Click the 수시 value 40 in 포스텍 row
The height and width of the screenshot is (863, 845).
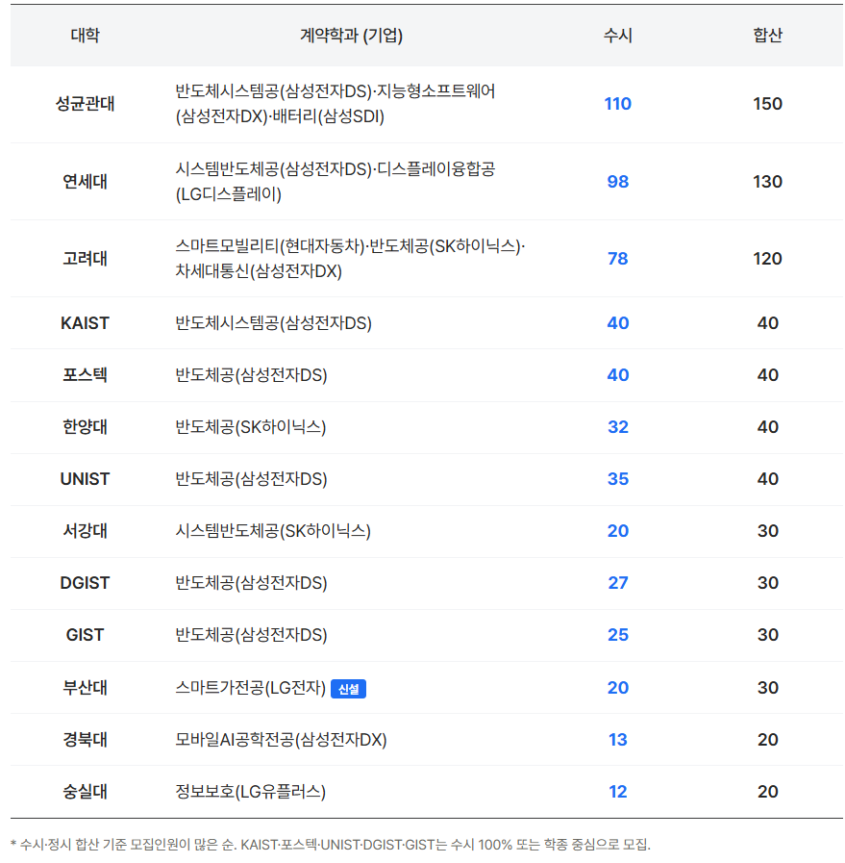coord(617,375)
